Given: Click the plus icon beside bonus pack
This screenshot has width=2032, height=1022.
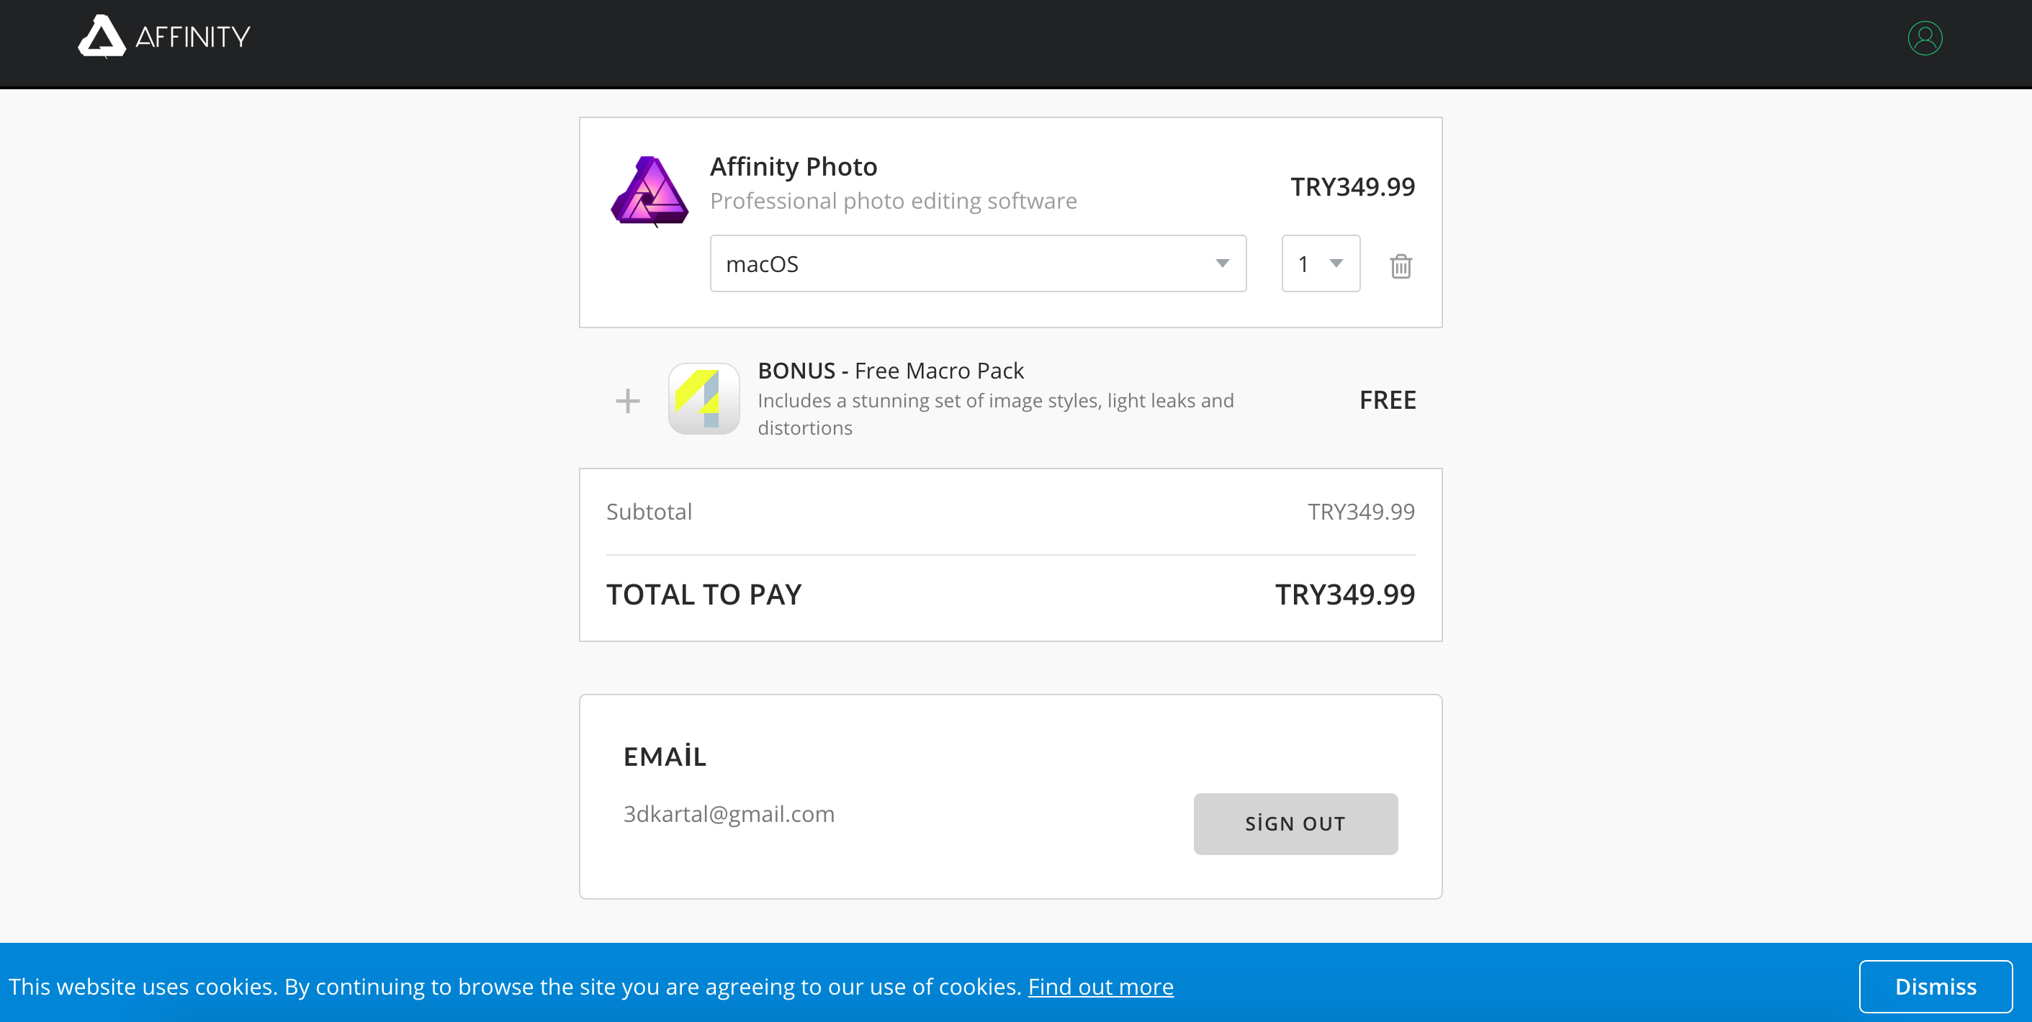Looking at the screenshot, I should (x=628, y=401).
